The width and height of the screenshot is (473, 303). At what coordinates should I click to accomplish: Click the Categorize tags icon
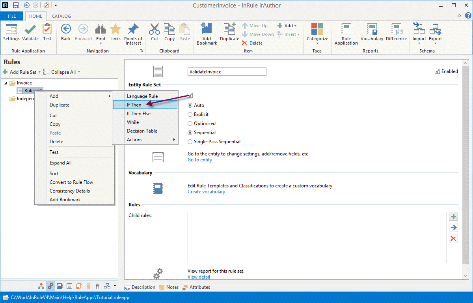[317, 30]
